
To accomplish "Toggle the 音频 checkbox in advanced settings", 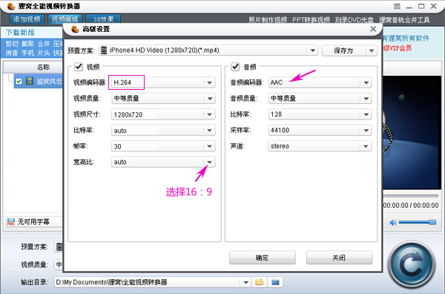I will (235, 67).
